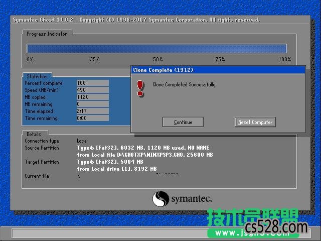This screenshot has width=321, height=241.
Task: Click the 'Source Partition' label
Action: (x=42, y=148)
